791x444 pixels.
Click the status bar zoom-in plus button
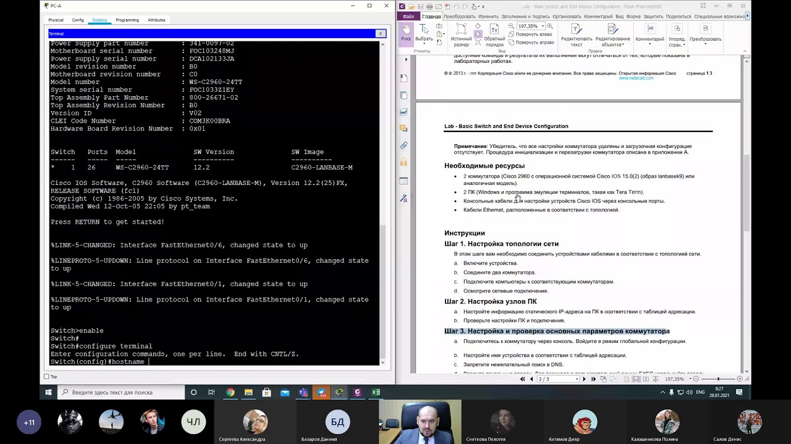pyautogui.click(x=738, y=379)
